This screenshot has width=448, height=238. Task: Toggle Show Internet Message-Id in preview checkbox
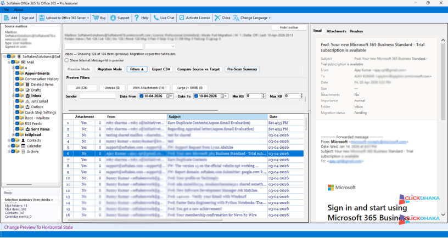click(x=66, y=60)
